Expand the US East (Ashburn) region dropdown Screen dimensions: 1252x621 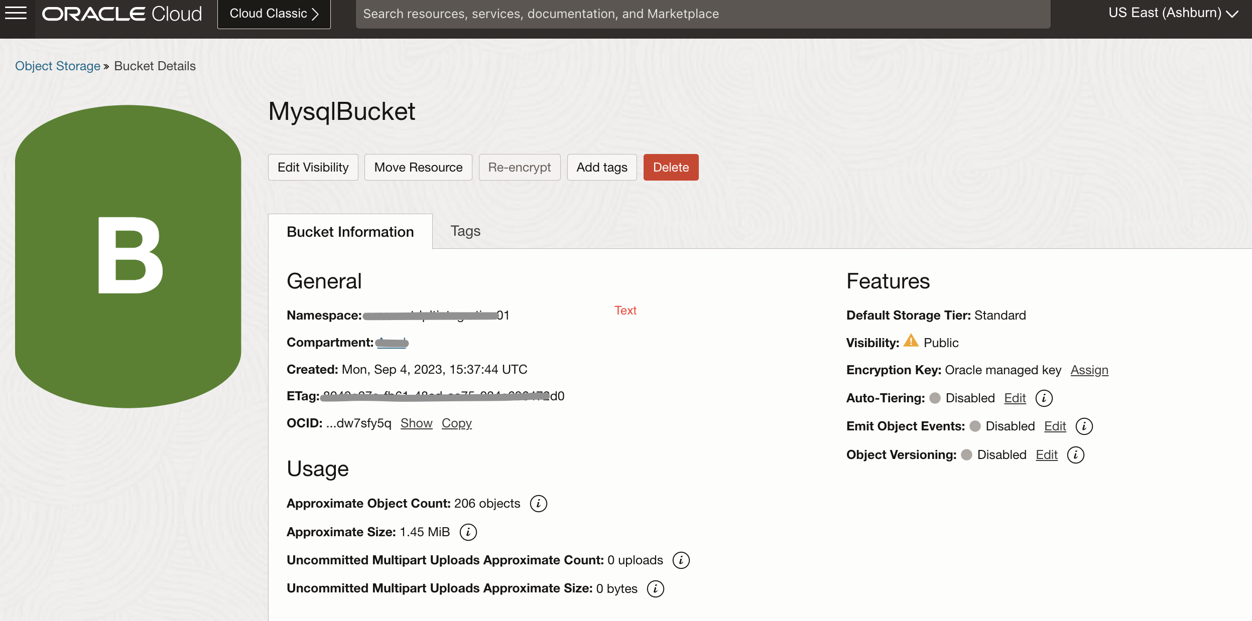pos(1173,13)
